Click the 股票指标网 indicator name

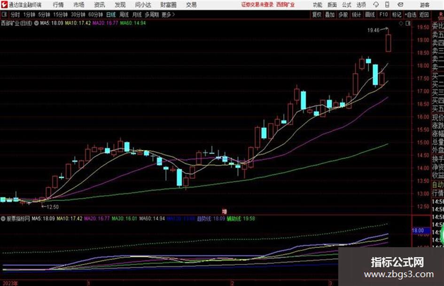(18, 218)
